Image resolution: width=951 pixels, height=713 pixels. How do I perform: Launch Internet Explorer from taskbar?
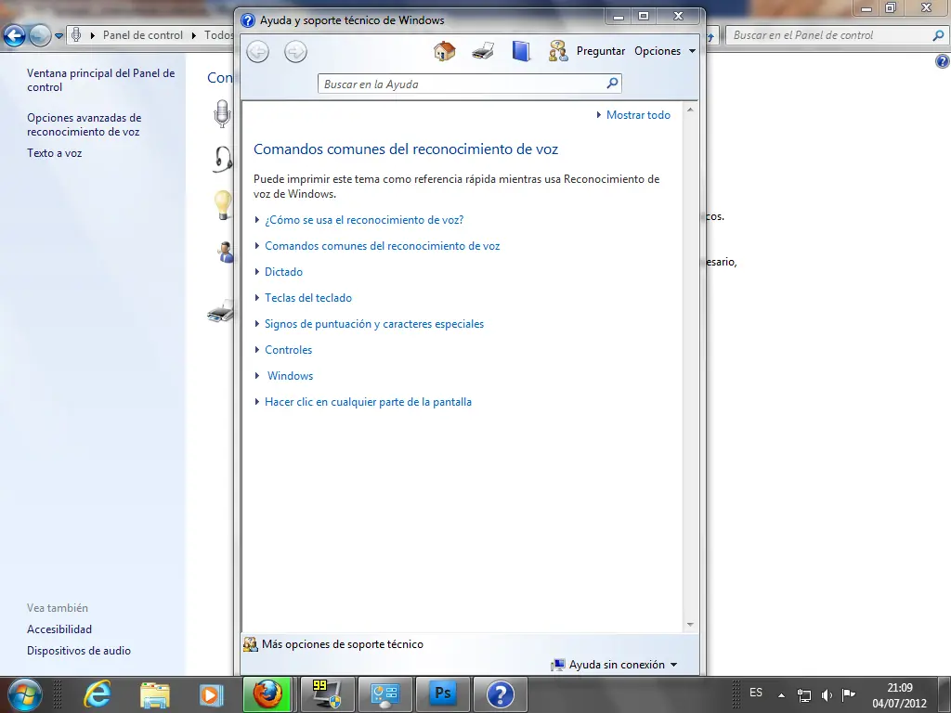click(97, 694)
